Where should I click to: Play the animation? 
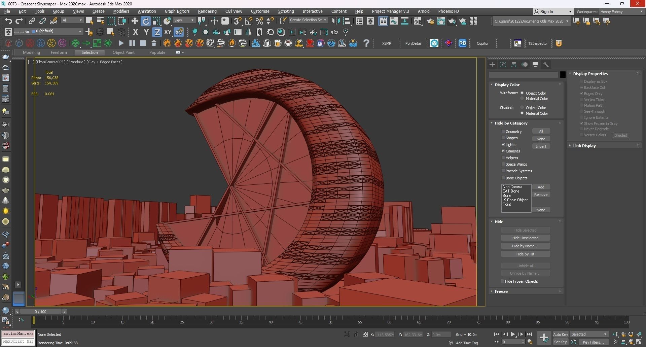point(513,334)
